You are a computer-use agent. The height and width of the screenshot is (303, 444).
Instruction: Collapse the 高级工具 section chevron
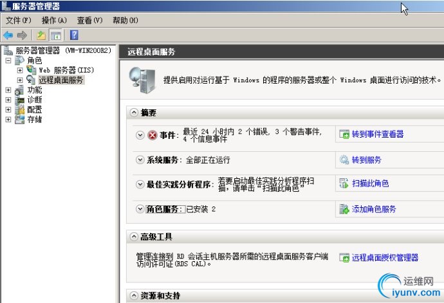click(x=134, y=237)
